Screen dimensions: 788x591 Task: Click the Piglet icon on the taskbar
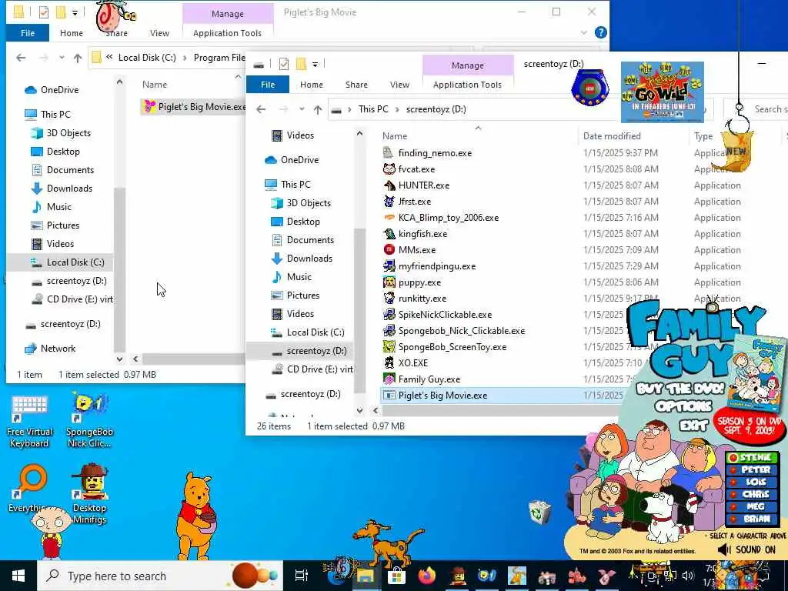pos(606,576)
